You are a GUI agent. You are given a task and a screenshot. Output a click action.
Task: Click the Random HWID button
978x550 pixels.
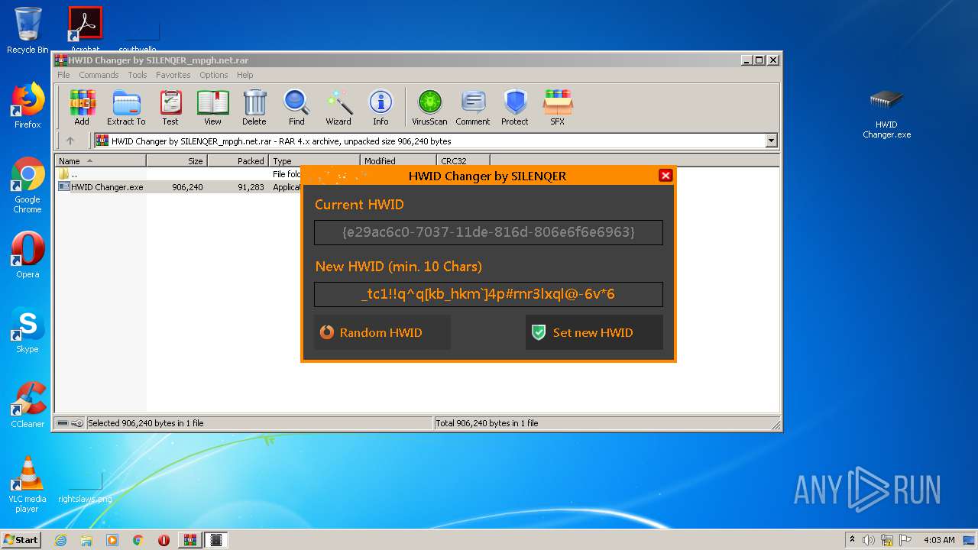(x=382, y=332)
